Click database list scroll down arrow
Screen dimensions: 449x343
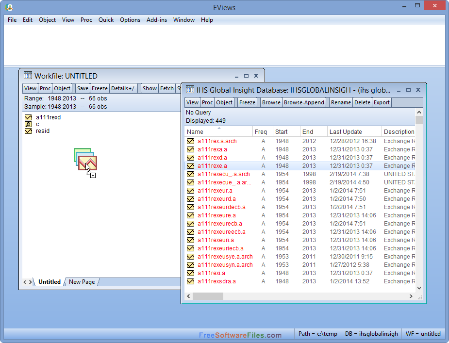(x=419, y=288)
